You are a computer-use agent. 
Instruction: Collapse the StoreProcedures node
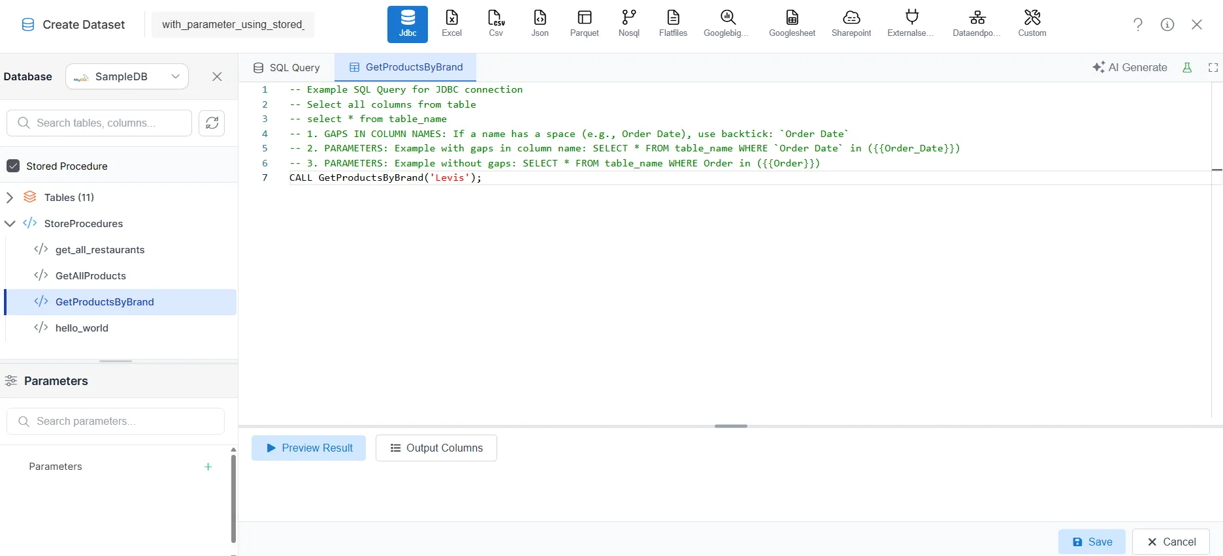click(x=10, y=223)
